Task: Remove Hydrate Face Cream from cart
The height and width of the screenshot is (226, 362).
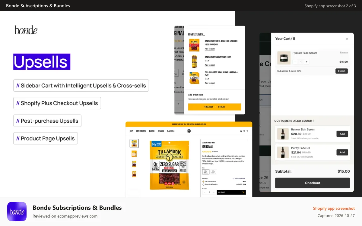Action: (344, 53)
